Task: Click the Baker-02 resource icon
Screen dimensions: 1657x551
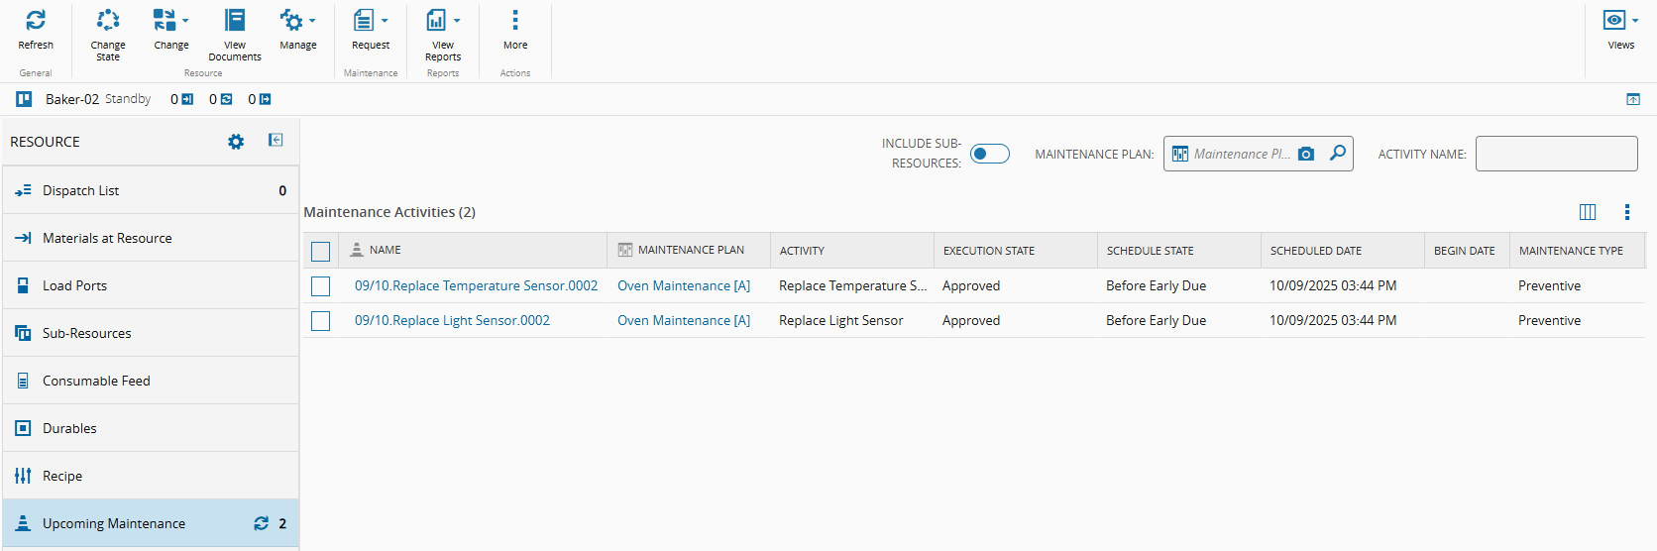Action: point(24,99)
